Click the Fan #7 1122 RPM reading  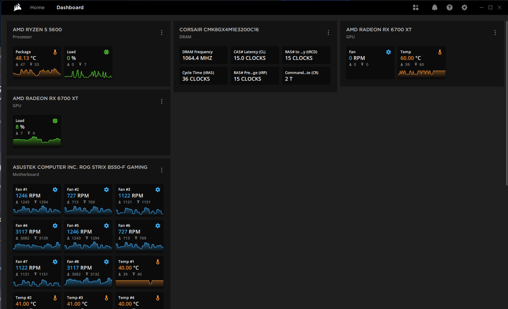point(28,268)
